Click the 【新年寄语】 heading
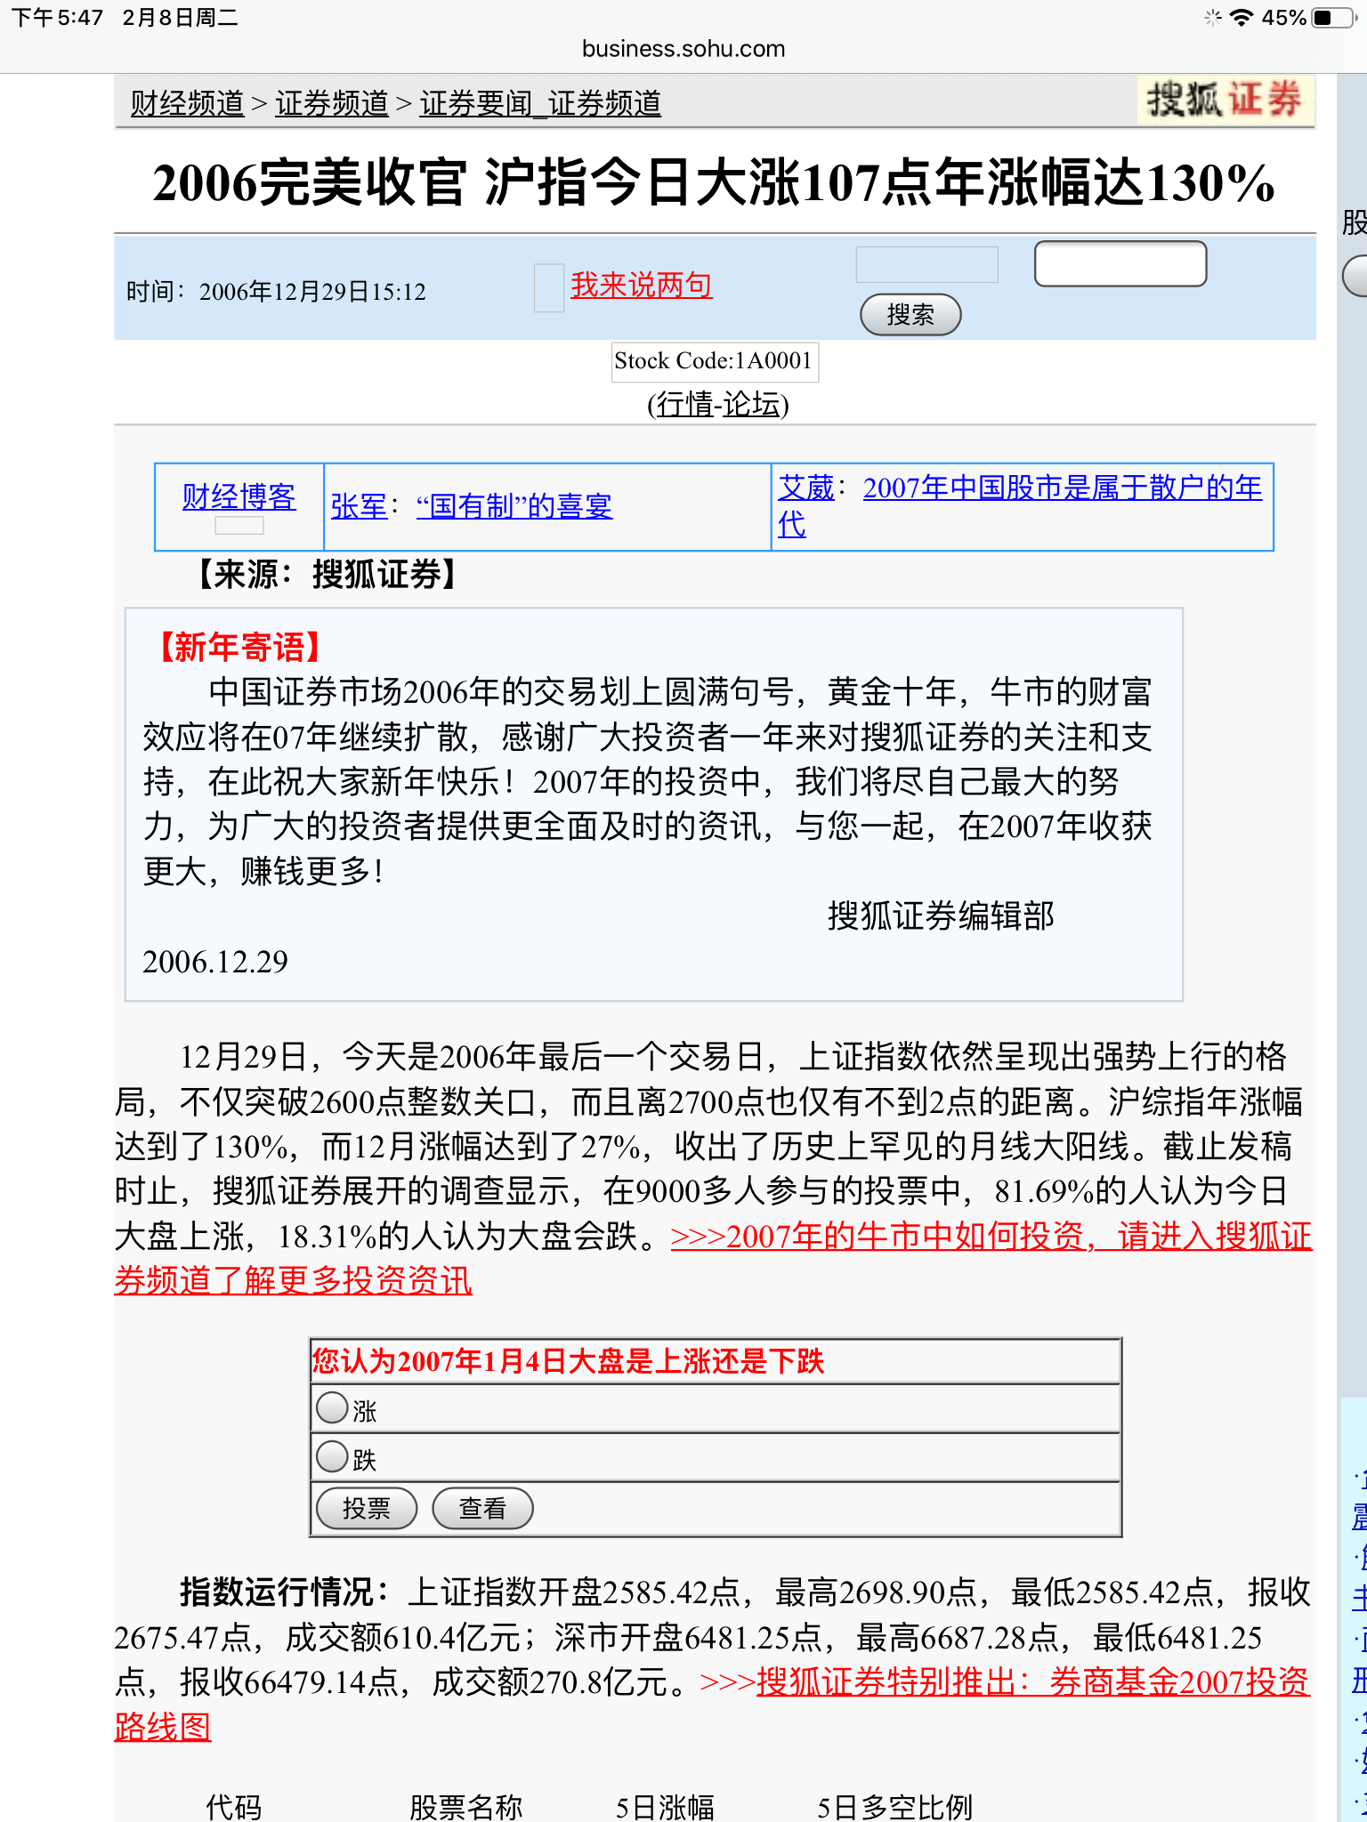 pos(239,647)
